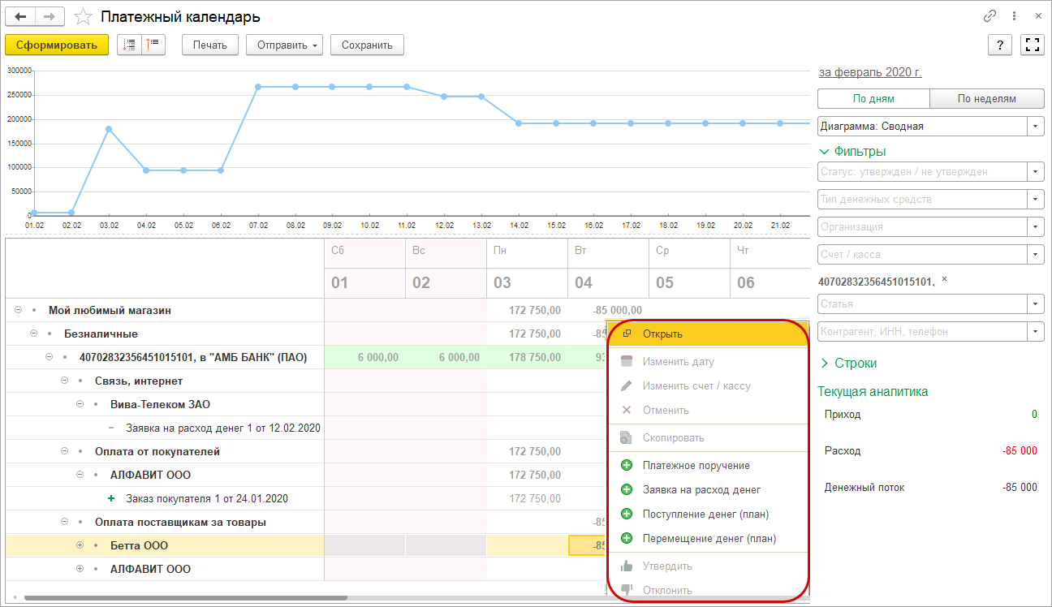Open the Тип денежных средств dropdown arrow
Screen dimensions: 1052x607
tap(1036, 200)
